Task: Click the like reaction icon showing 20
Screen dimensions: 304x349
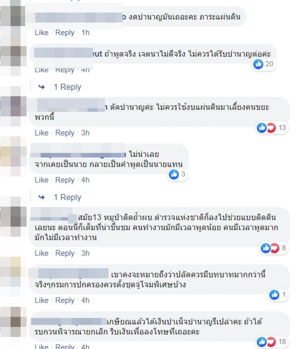Action: pyautogui.click(x=258, y=64)
